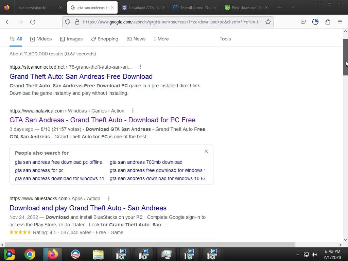Search gta san andreas download for windows 11
This screenshot has width=348, height=261.
pyautogui.click(x=59, y=178)
